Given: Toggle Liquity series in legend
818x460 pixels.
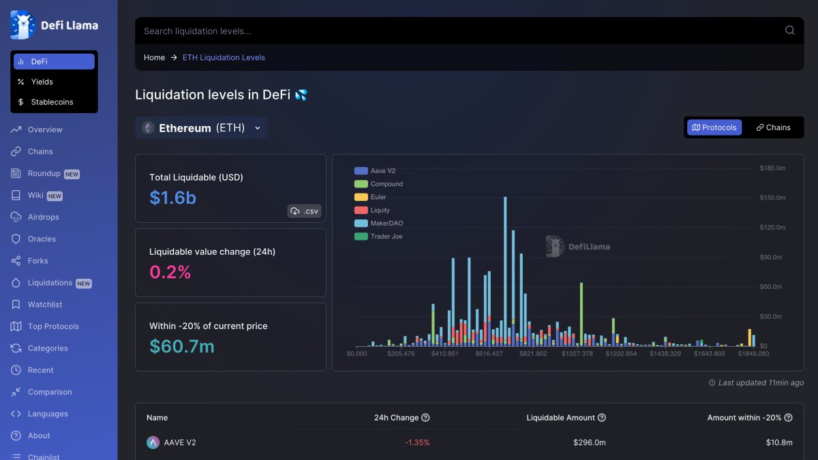Looking at the screenshot, I should (x=373, y=210).
